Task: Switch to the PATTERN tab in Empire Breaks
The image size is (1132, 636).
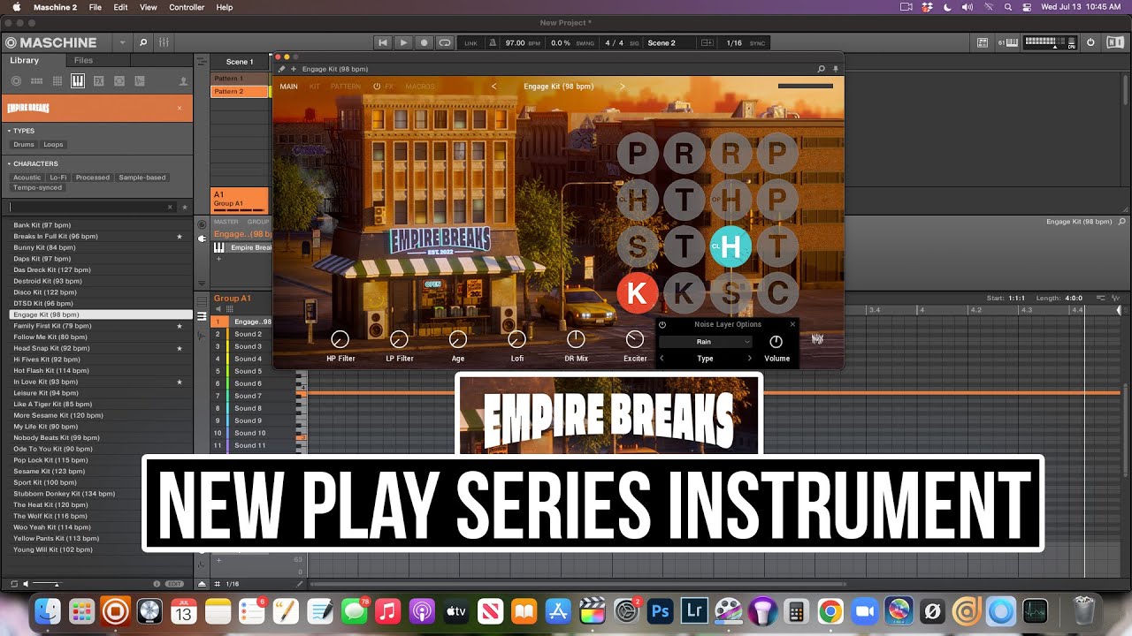Action: (x=346, y=87)
